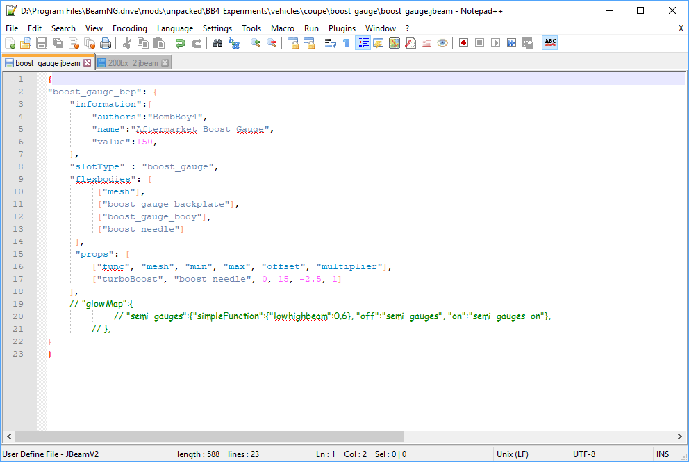Open the Search menu
This screenshot has width=689, height=462.
pos(63,28)
